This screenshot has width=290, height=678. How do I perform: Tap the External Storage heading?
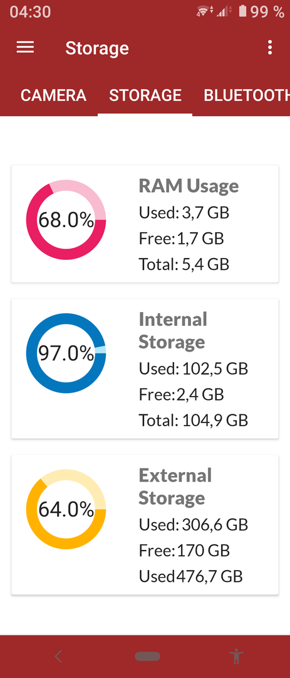[x=175, y=487]
